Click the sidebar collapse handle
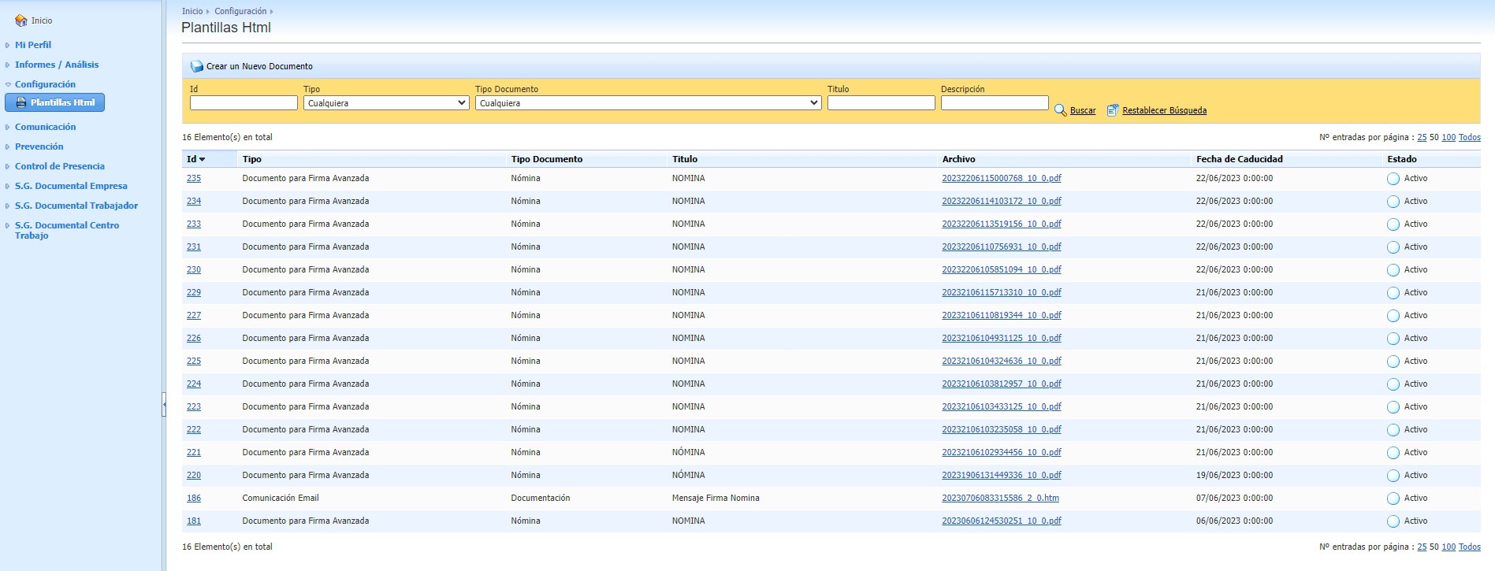 tap(164, 404)
